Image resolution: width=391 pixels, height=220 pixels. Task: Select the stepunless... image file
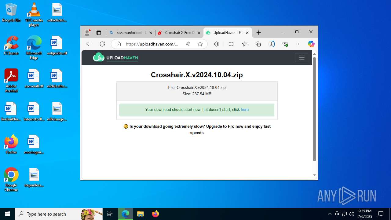tap(34, 178)
